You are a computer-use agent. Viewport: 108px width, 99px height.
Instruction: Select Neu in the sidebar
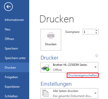(8, 29)
